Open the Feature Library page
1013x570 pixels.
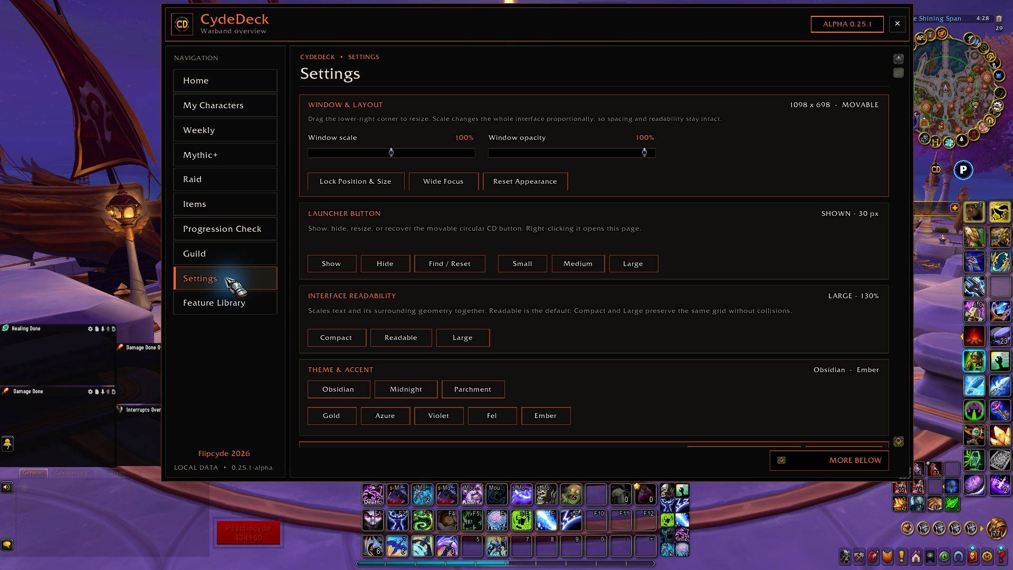(x=225, y=303)
